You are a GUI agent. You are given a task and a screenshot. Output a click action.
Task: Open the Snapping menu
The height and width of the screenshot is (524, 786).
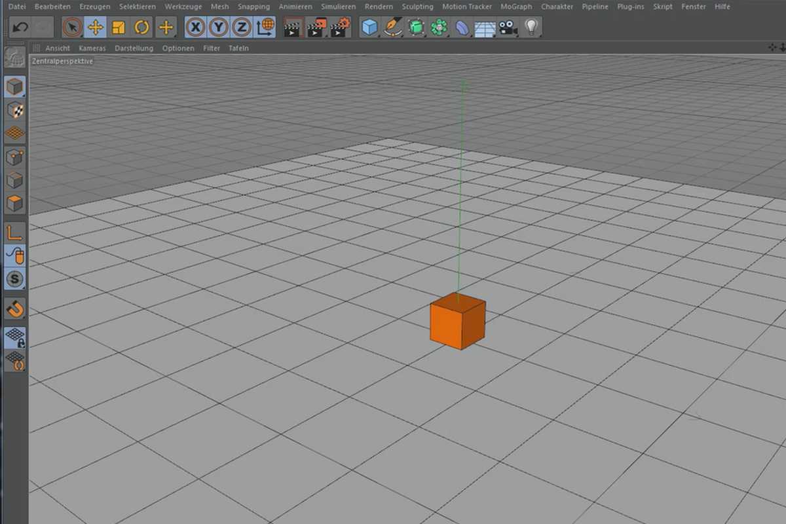[x=253, y=7]
